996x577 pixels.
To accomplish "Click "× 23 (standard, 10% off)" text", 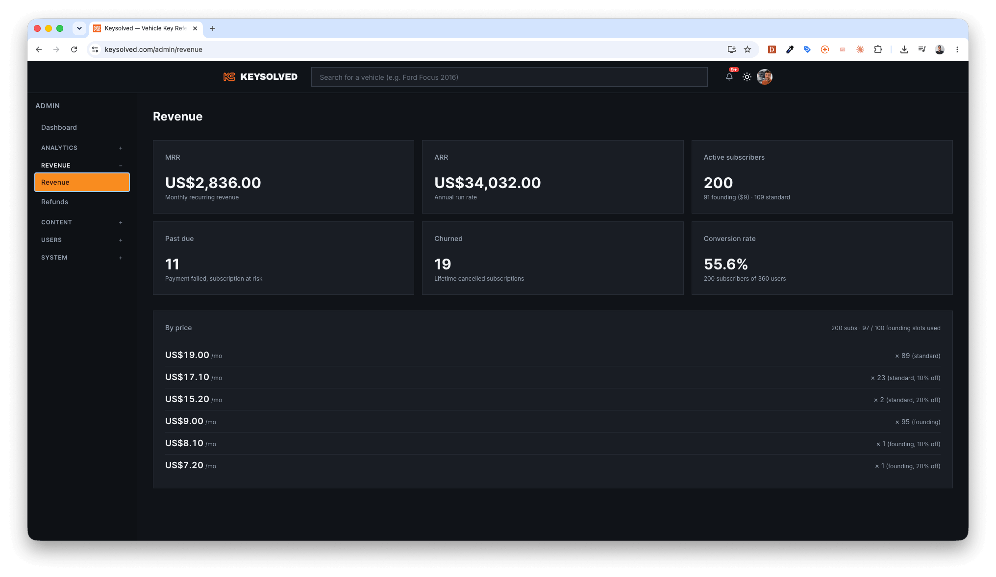I will 905,378.
